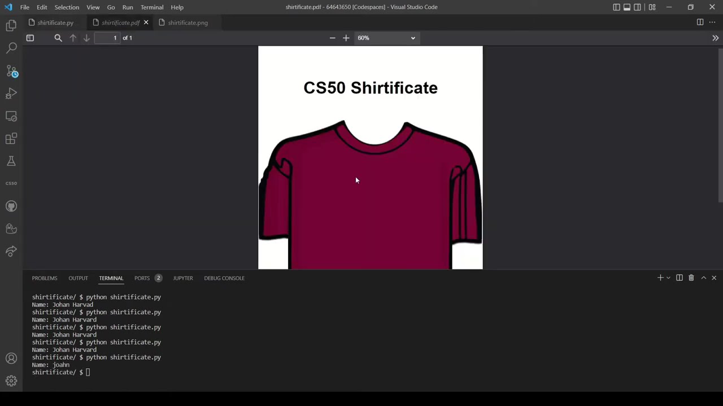This screenshot has width=723, height=406.
Task: Open the File menu
Action: [x=25, y=7]
